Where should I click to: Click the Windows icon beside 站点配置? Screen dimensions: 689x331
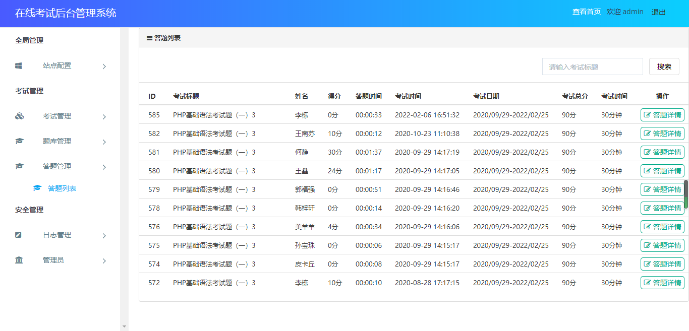coord(19,65)
